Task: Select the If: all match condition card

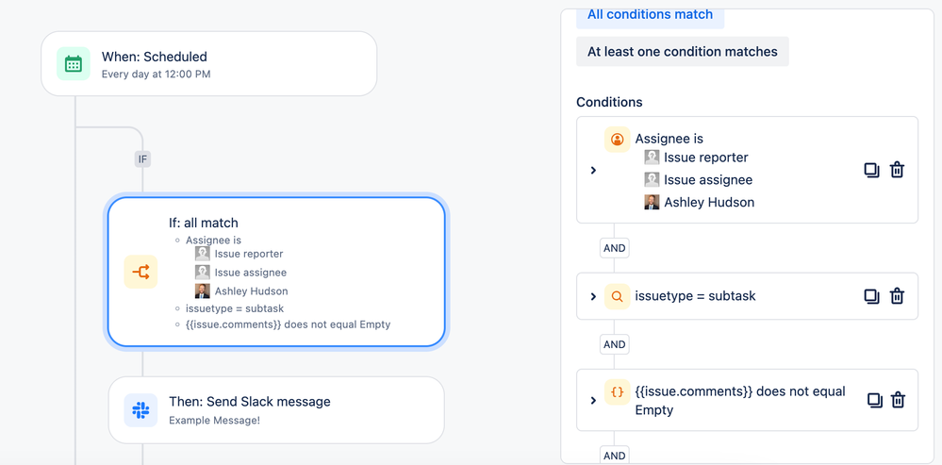Action: tap(275, 272)
